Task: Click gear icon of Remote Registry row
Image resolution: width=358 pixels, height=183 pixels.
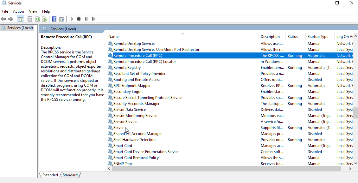Action: (110, 67)
